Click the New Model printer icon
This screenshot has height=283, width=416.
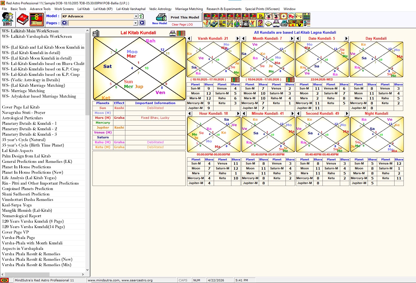[161, 17]
